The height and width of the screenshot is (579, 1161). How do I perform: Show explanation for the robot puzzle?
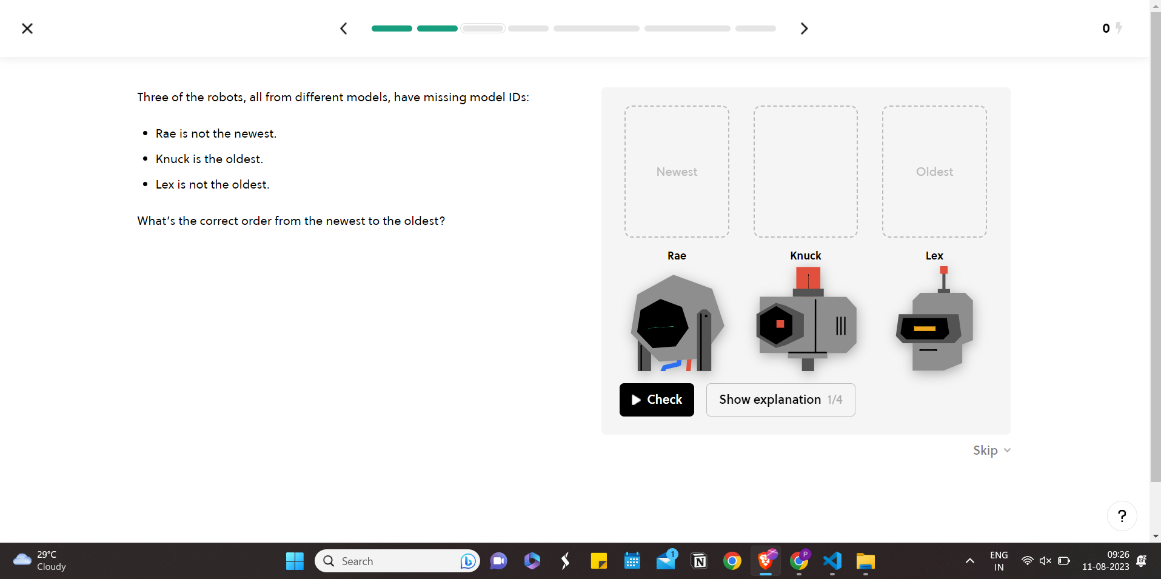[780, 400]
